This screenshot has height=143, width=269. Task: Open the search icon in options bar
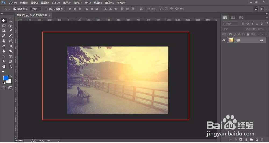tap(256, 9)
